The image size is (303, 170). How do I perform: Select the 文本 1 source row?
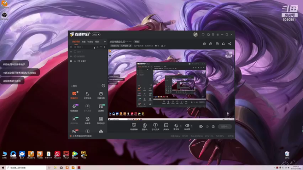point(87,52)
